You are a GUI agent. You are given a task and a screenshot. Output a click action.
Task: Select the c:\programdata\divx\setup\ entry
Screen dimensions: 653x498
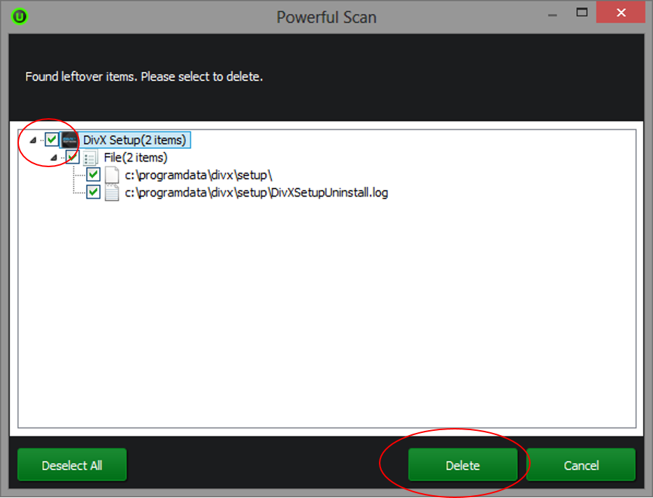click(199, 175)
